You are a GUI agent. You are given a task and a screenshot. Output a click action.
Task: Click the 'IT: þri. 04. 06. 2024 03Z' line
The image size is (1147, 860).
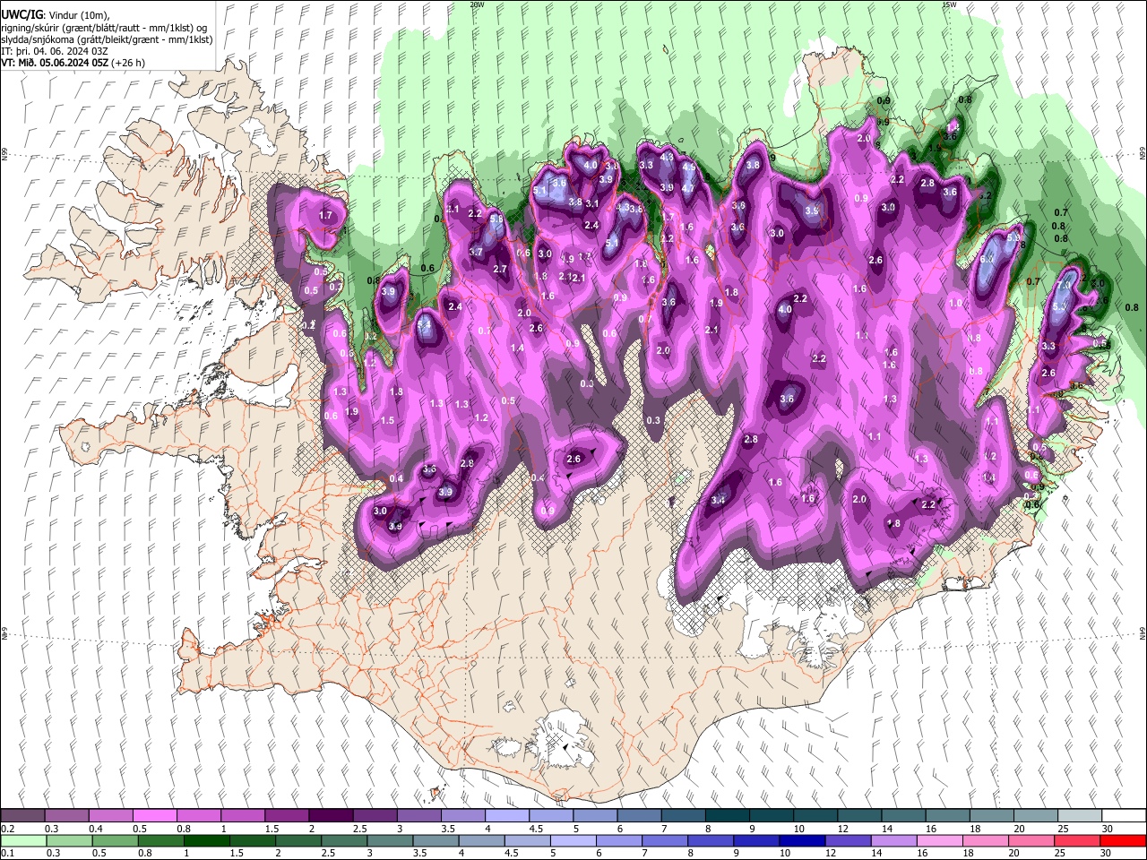pos(55,51)
